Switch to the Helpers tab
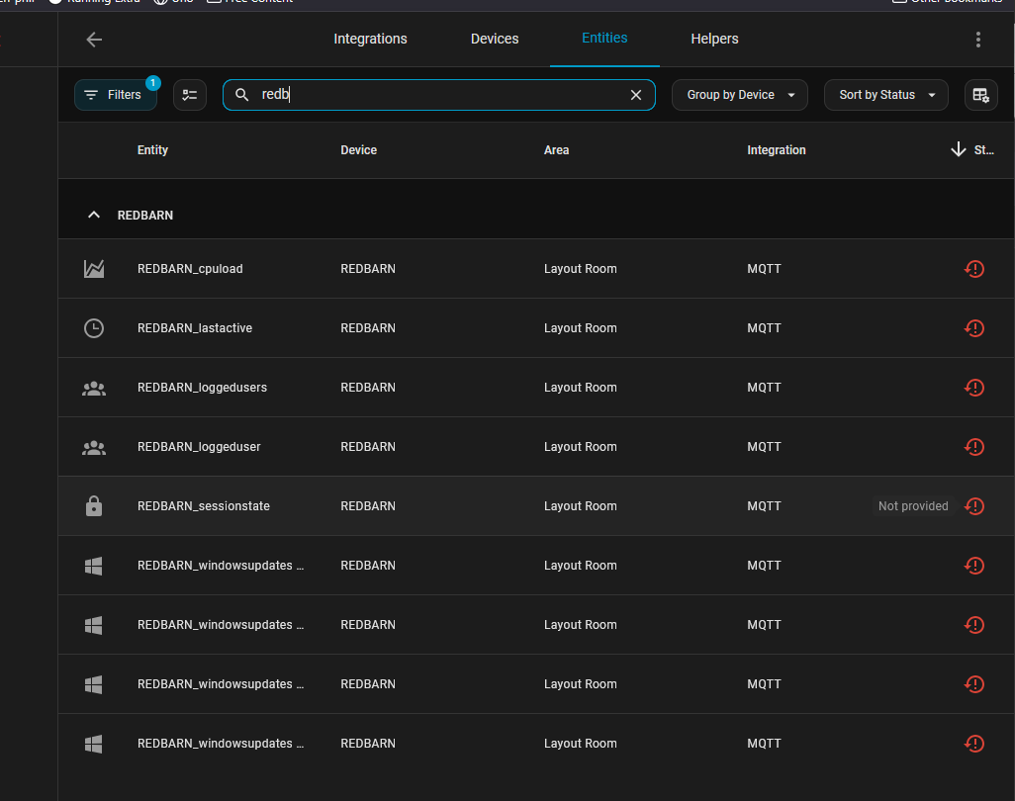This screenshot has height=801, width=1015. [x=714, y=39]
